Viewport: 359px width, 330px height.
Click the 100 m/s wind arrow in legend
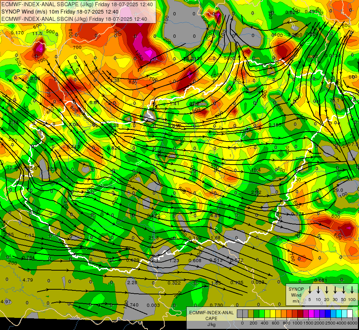tap(352, 290)
